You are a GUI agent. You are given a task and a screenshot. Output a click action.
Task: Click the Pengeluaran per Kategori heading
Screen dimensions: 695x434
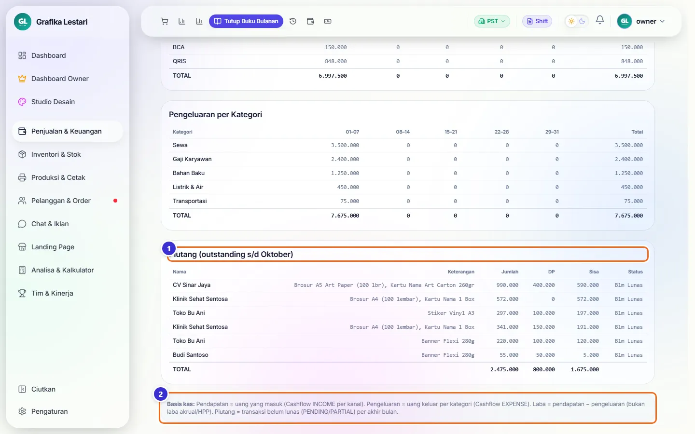point(215,114)
